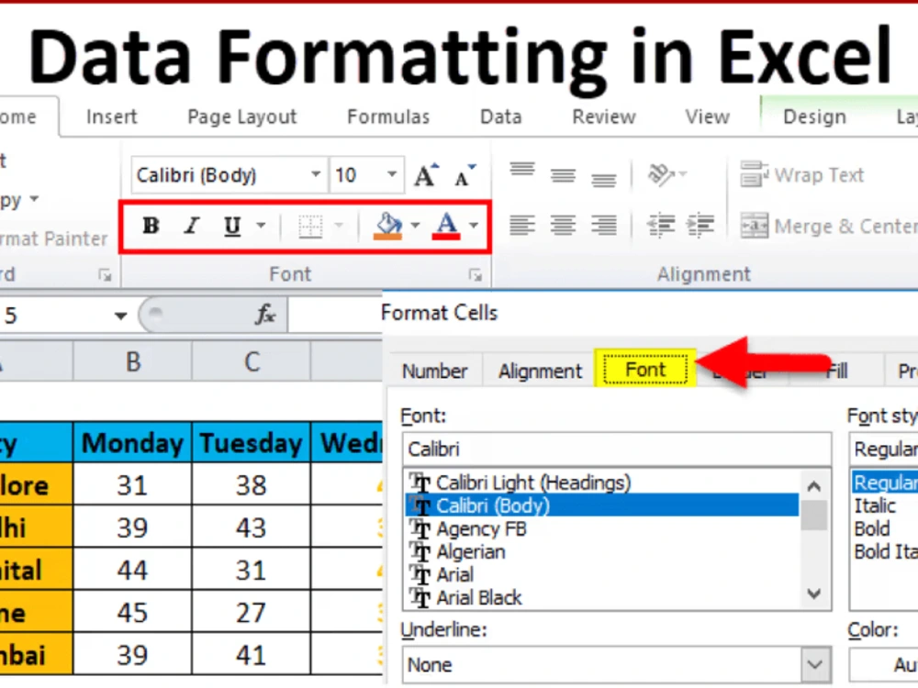
Task: Select the Font tab in Format Cells
Action: click(645, 369)
